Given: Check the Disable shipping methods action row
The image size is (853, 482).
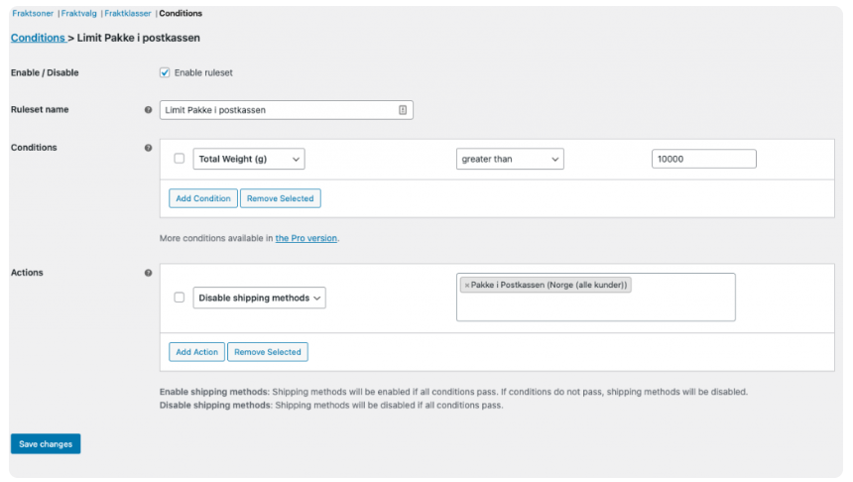Looking at the screenshot, I should tap(179, 298).
